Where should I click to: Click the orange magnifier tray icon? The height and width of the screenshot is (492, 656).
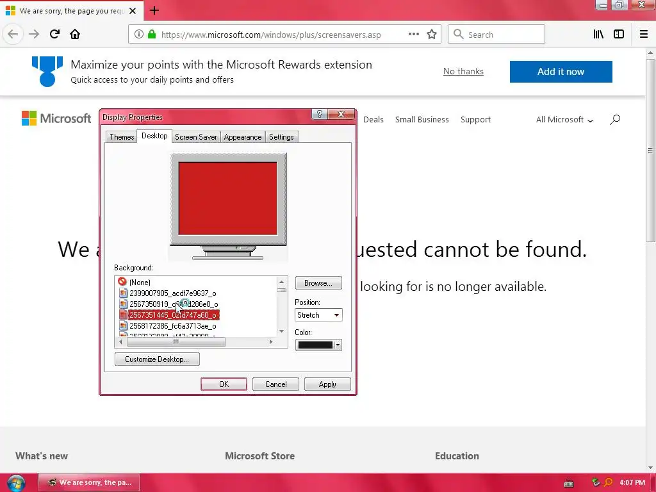(609, 482)
